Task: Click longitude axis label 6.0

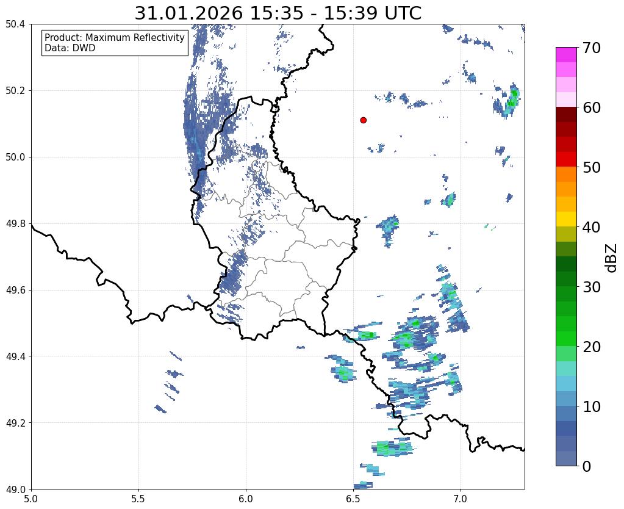Action: (x=246, y=498)
